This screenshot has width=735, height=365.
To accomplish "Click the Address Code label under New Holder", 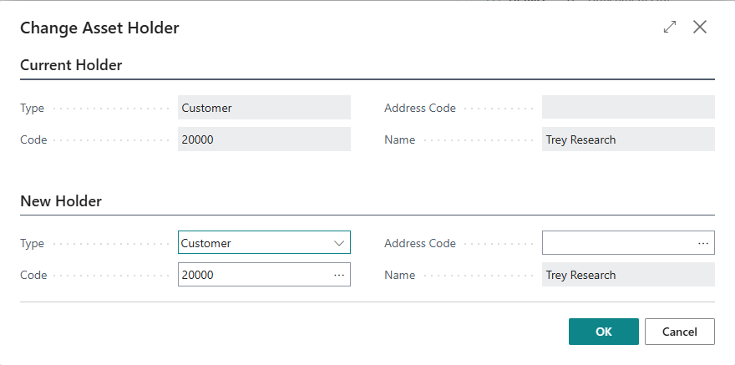I will coord(420,244).
